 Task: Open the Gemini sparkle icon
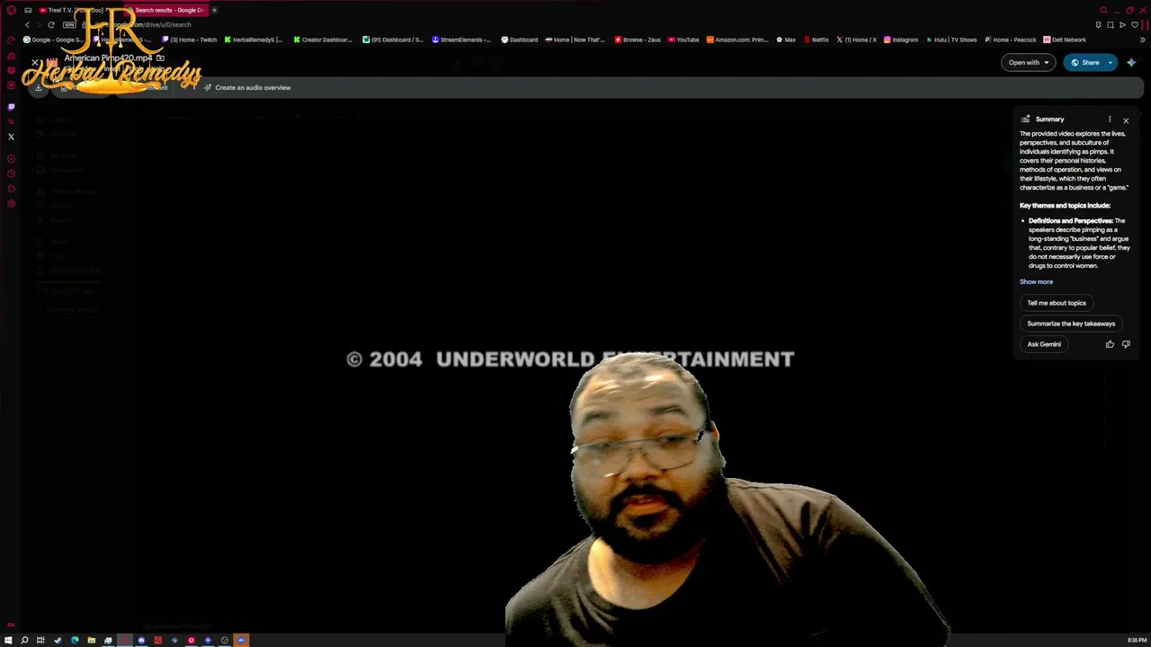(x=1131, y=63)
